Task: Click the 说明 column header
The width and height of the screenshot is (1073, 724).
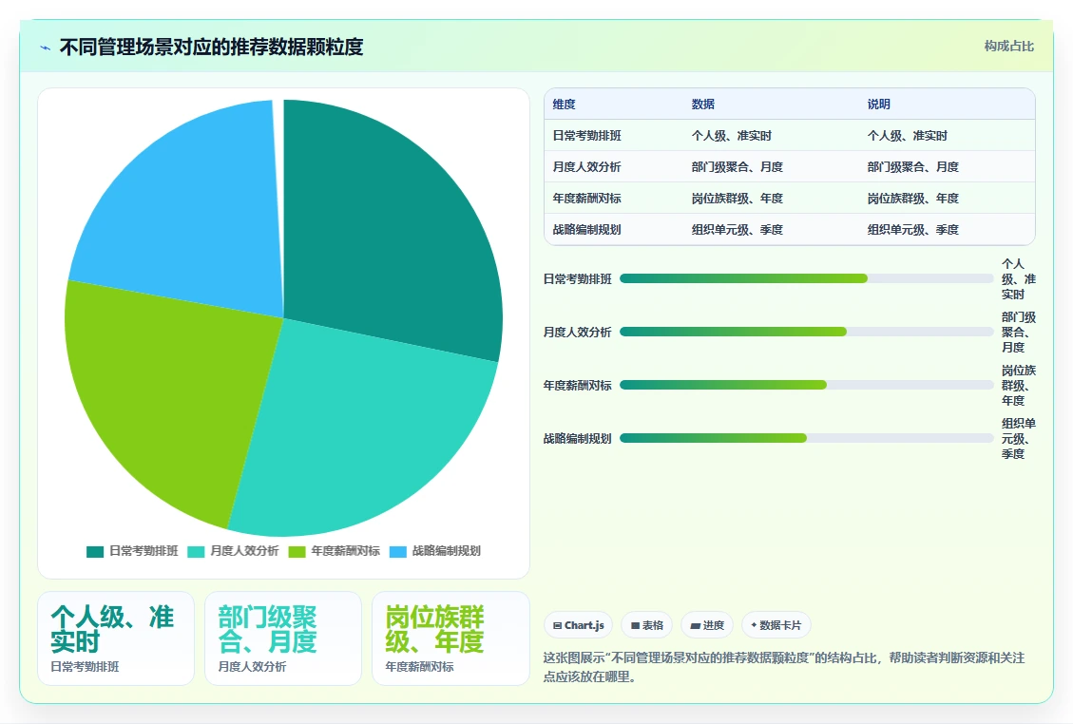Action: (879, 104)
